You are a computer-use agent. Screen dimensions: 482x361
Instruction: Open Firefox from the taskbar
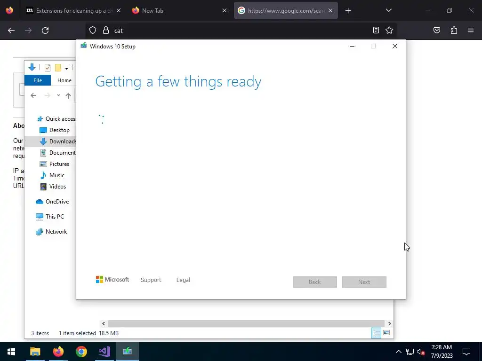pos(58,352)
